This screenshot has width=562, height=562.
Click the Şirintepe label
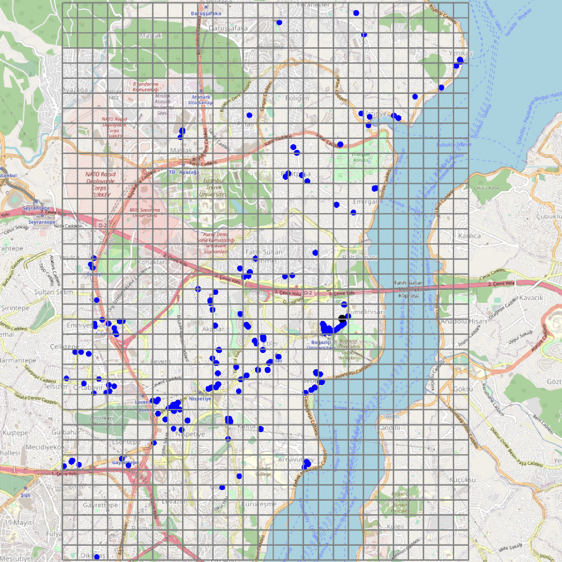tap(15, 308)
